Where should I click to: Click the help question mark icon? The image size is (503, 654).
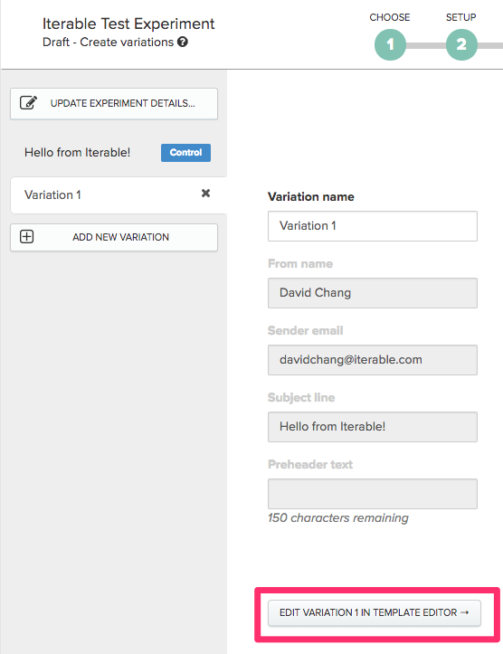182,42
